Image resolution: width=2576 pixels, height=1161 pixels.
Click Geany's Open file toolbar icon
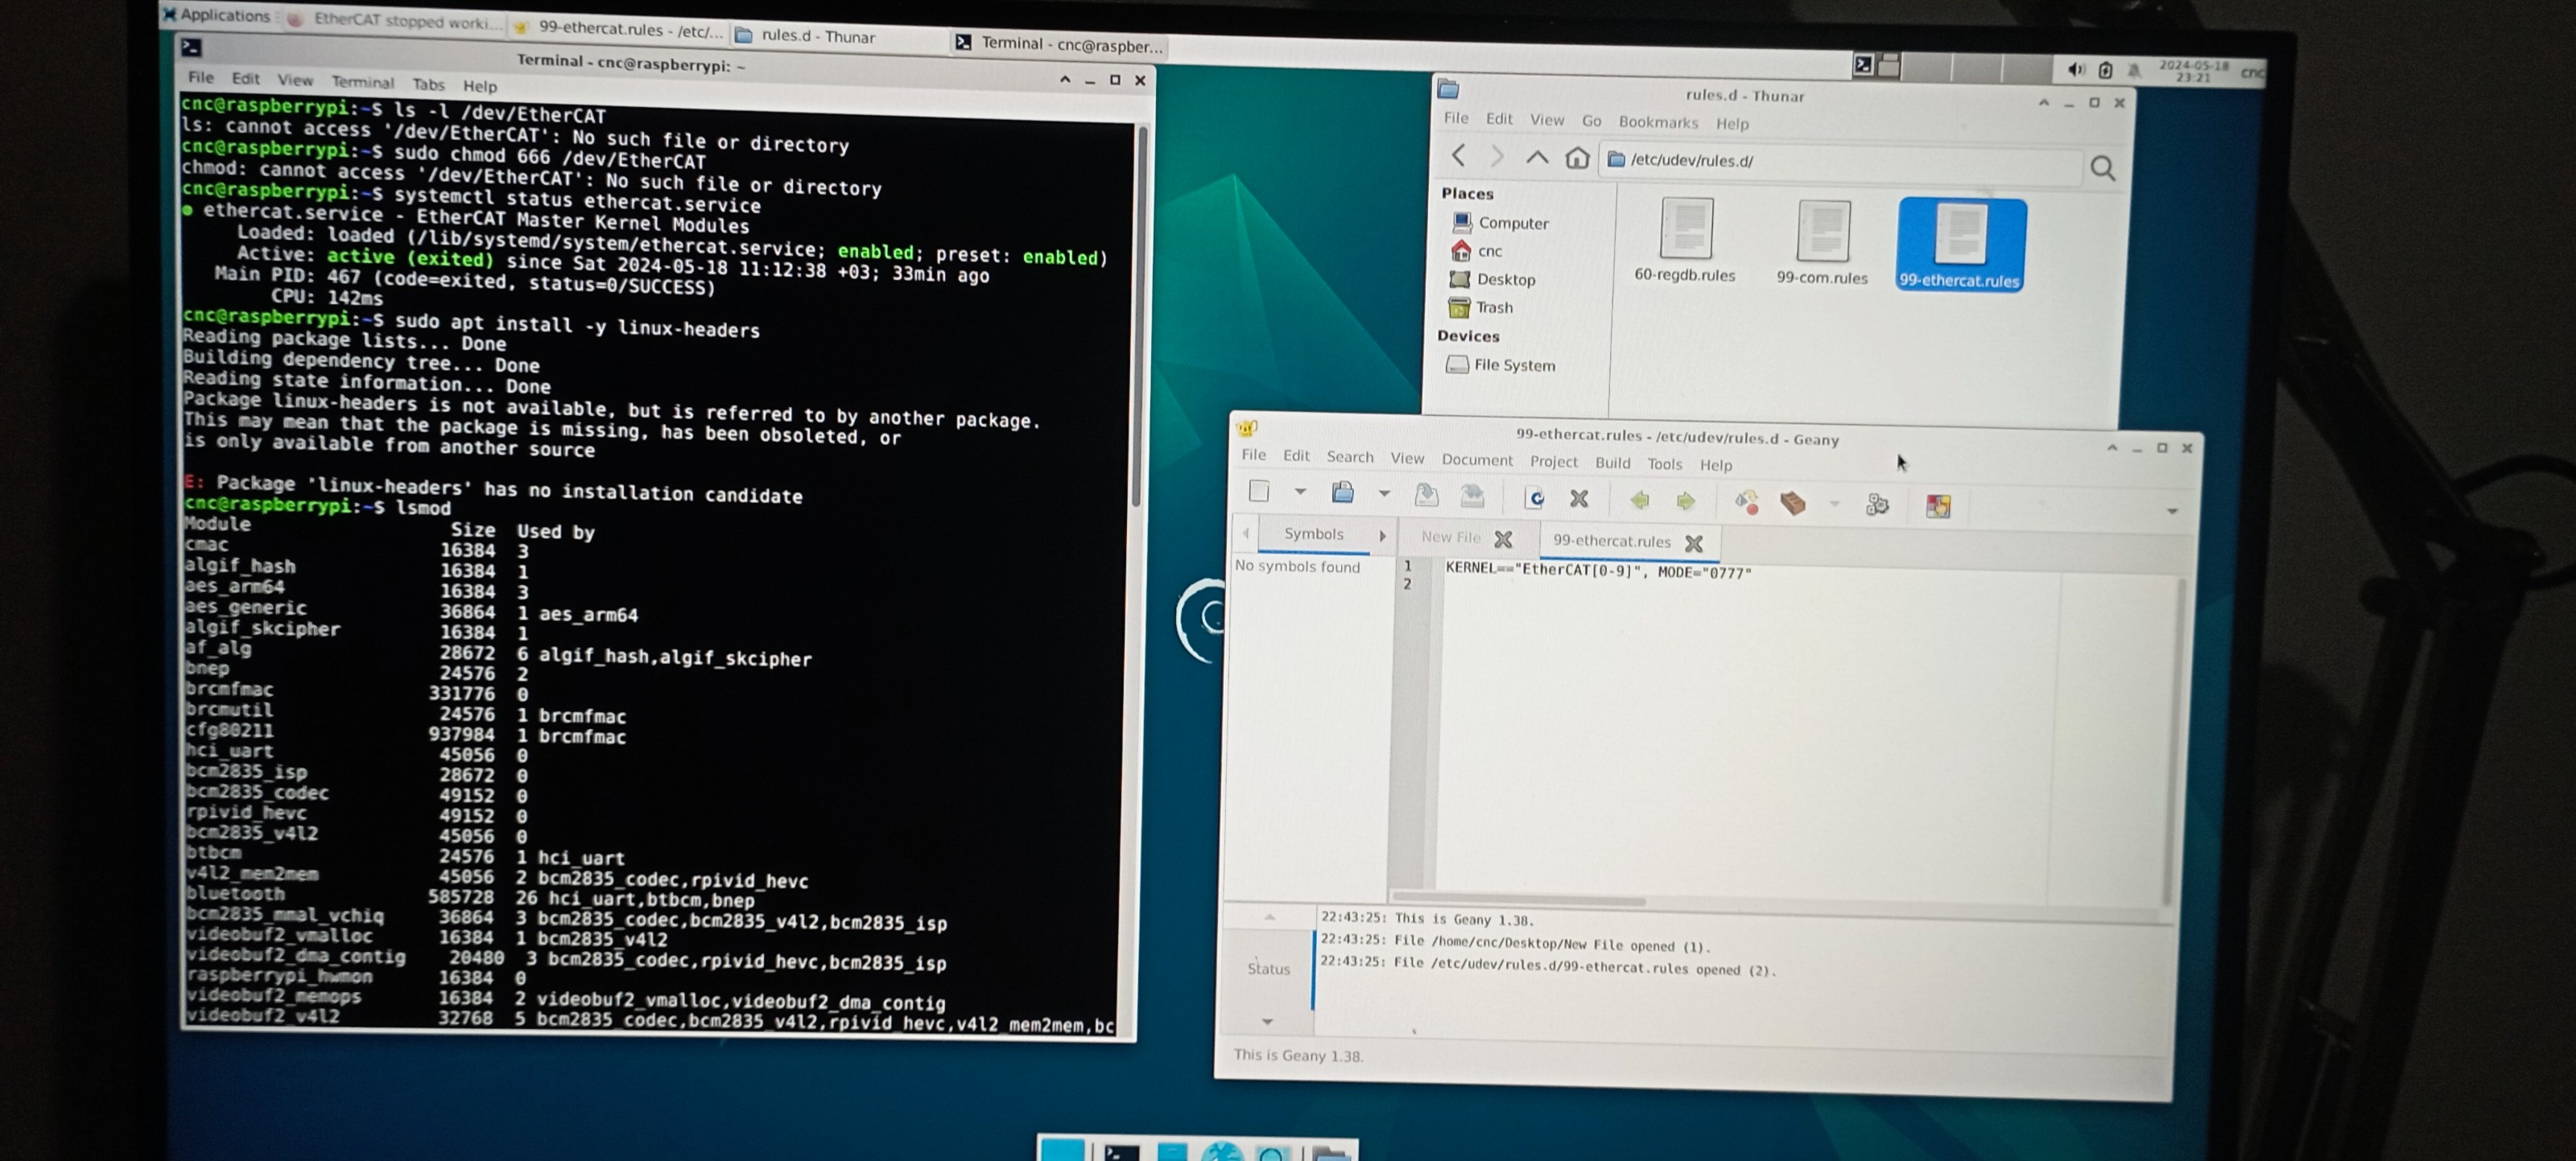(1343, 492)
